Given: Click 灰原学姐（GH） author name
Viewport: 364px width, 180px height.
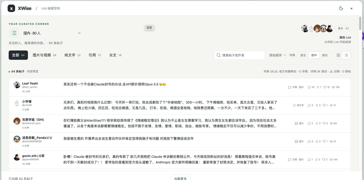Looking at the screenshot, I should (x=33, y=120).
